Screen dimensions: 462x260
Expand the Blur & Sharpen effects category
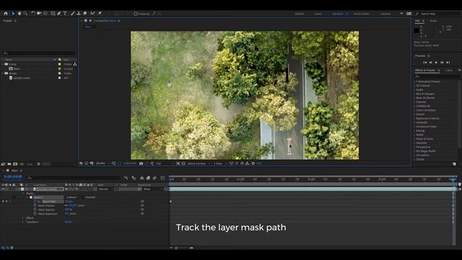pyautogui.click(x=414, y=94)
